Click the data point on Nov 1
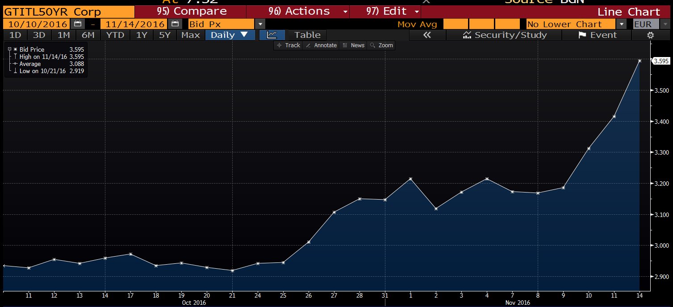This screenshot has width=673, height=307. (x=410, y=179)
